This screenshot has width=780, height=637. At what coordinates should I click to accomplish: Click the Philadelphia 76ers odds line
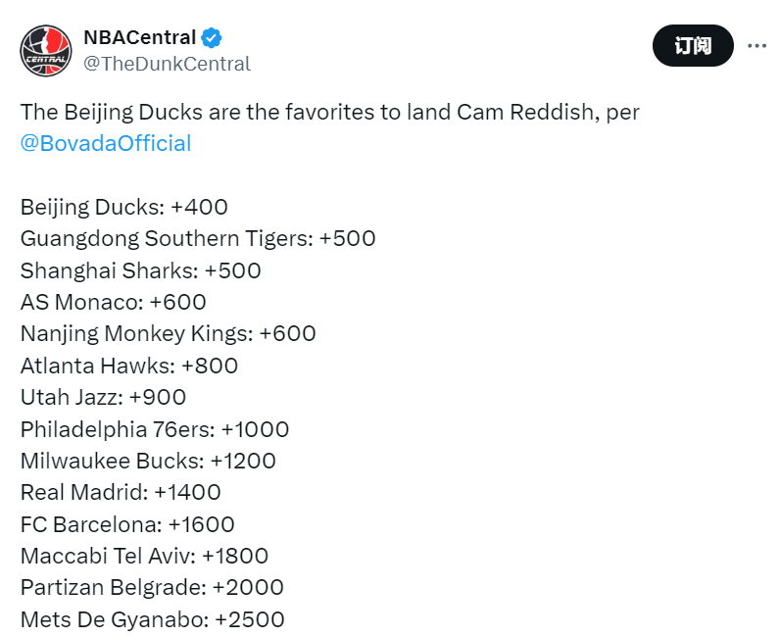154,429
